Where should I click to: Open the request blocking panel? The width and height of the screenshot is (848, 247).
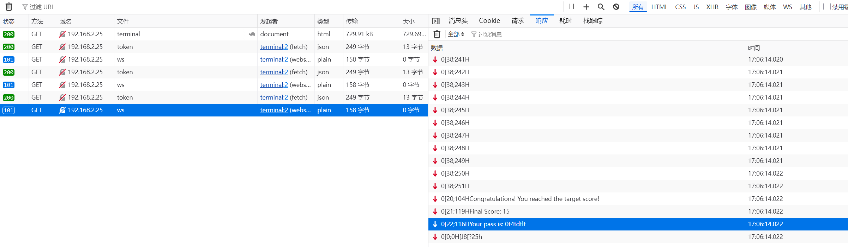click(616, 7)
